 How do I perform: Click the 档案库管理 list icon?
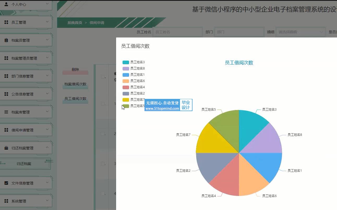[6, 112]
